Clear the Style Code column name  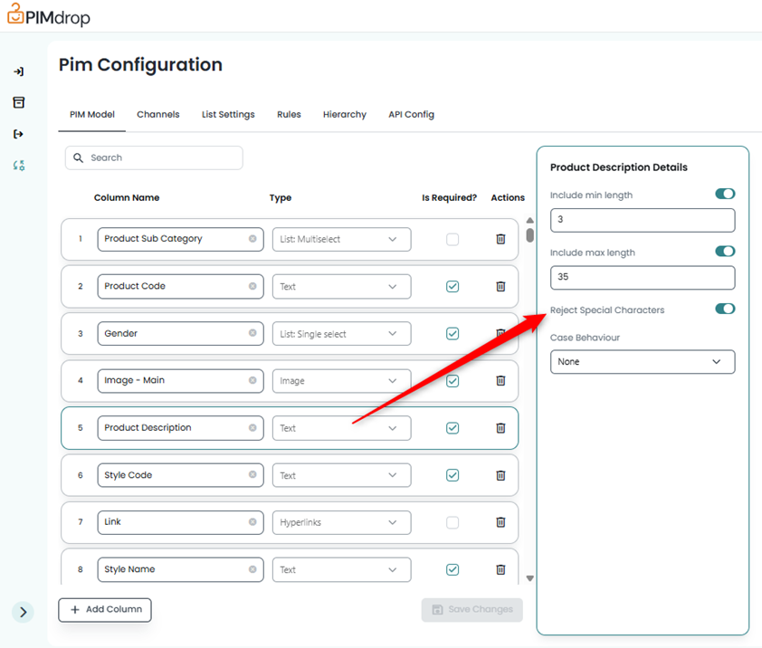pyautogui.click(x=252, y=475)
